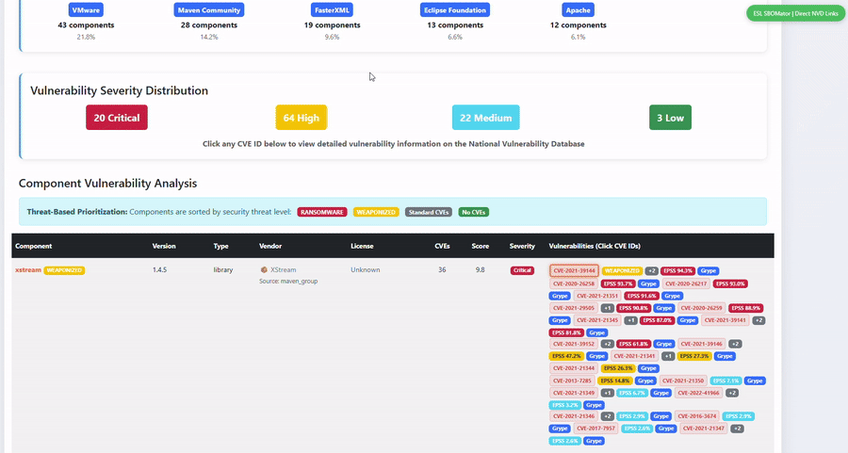Expand the +1 badge after CVE-2021-21341
848x453 pixels.
pos(668,356)
